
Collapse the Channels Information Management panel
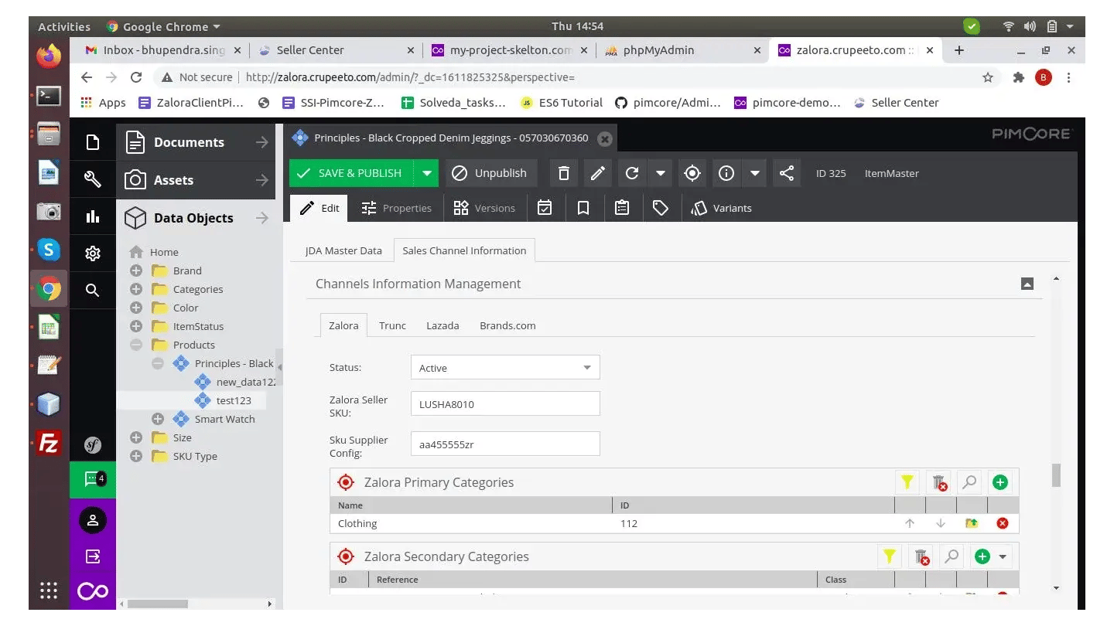coord(1027,284)
